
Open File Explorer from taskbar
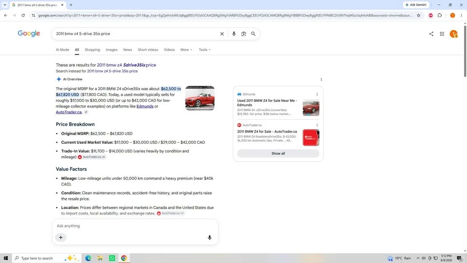point(100,258)
